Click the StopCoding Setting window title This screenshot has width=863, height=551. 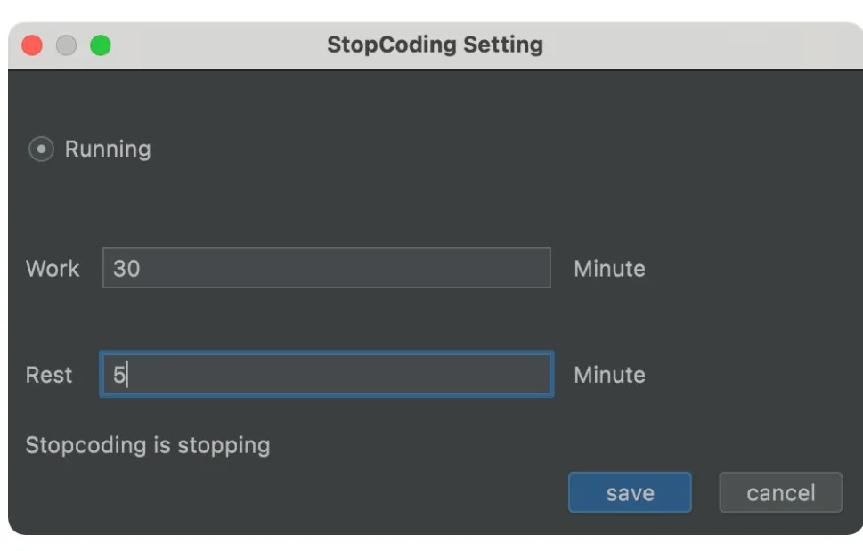(435, 45)
